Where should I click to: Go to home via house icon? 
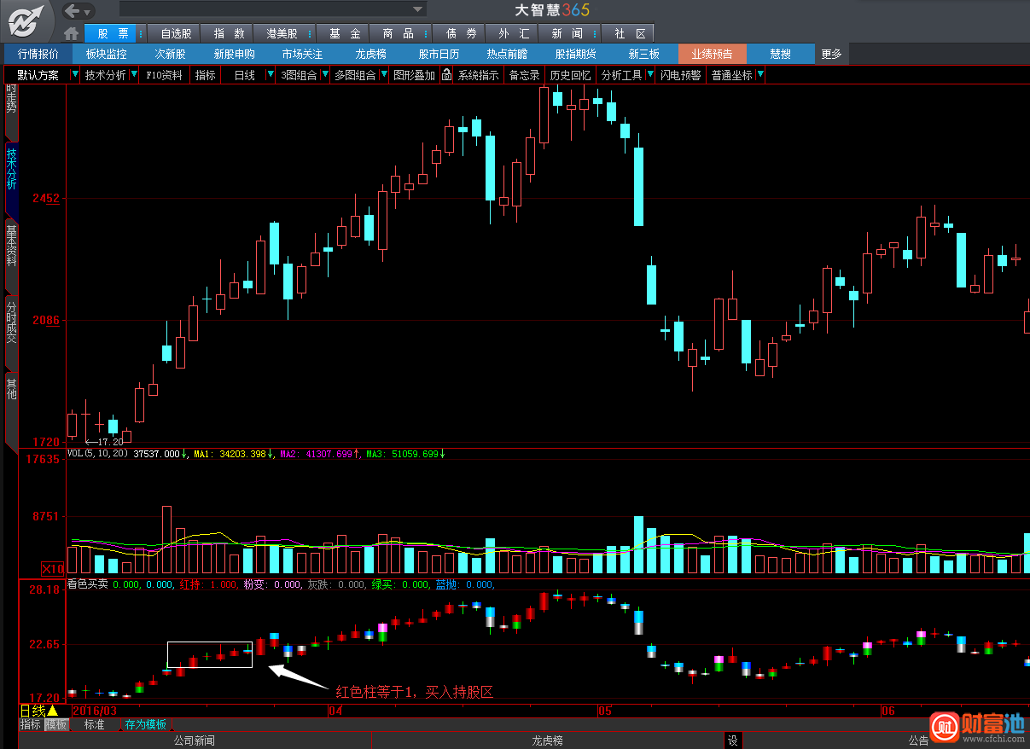[72, 34]
